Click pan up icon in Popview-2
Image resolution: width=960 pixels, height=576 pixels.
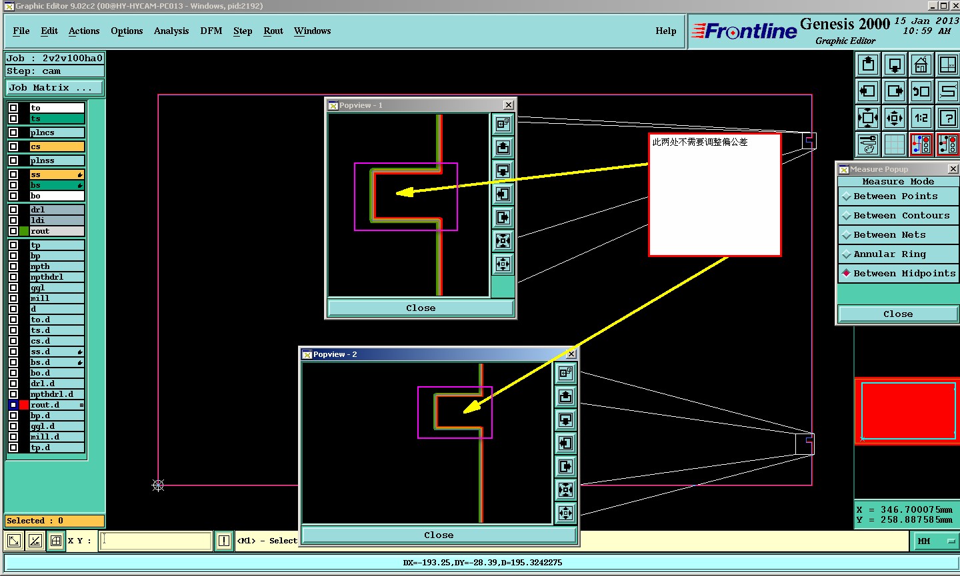coord(565,397)
